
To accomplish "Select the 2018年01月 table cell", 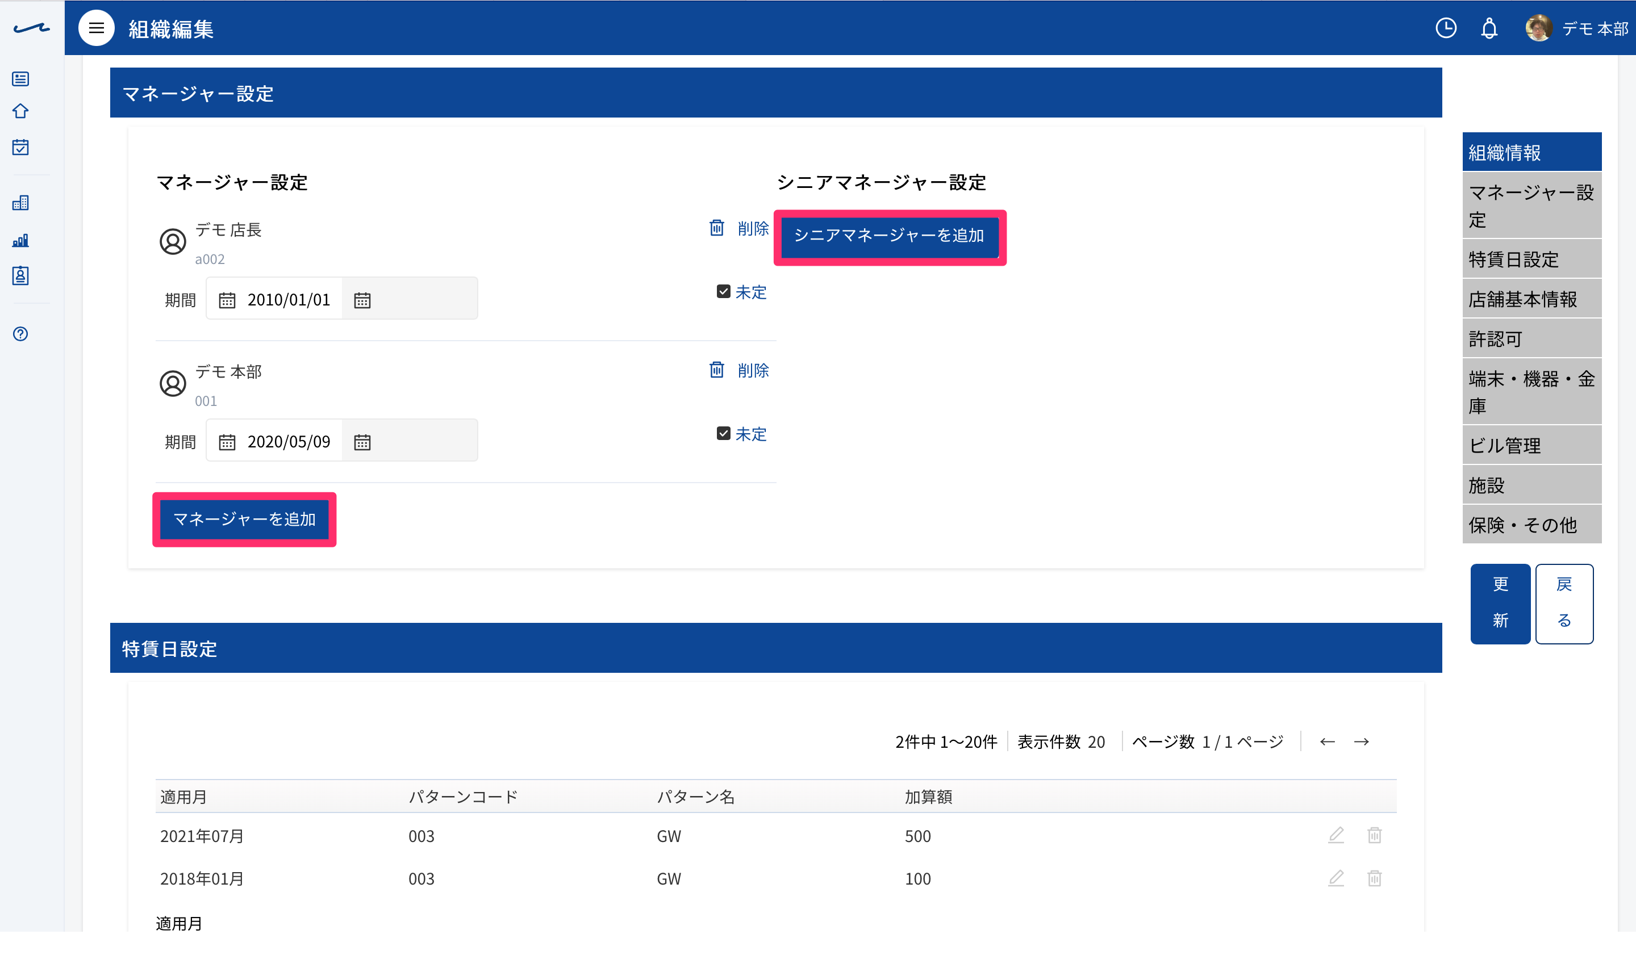I will [x=202, y=879].
